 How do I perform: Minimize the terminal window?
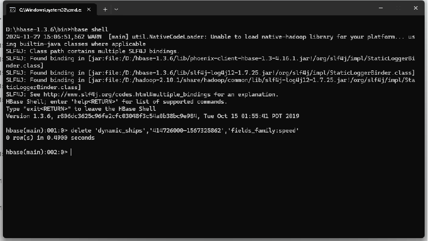[381, 8]
